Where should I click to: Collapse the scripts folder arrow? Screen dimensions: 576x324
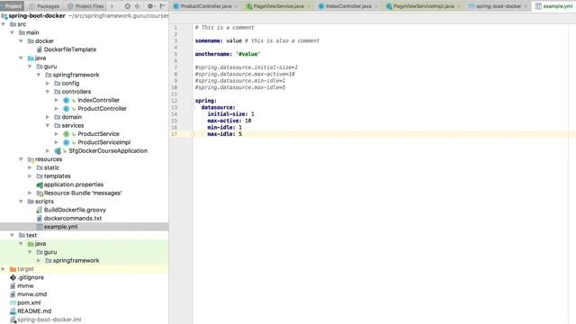(21, 202)
